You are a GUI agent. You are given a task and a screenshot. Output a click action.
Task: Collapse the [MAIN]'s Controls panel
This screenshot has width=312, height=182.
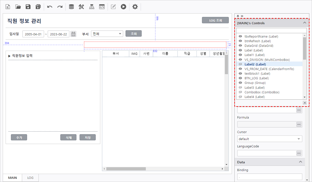305,23
